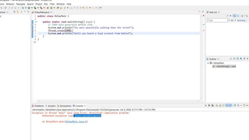The image size is (249, 140).
Task: Open the Search menu
Action: point(30,4)
